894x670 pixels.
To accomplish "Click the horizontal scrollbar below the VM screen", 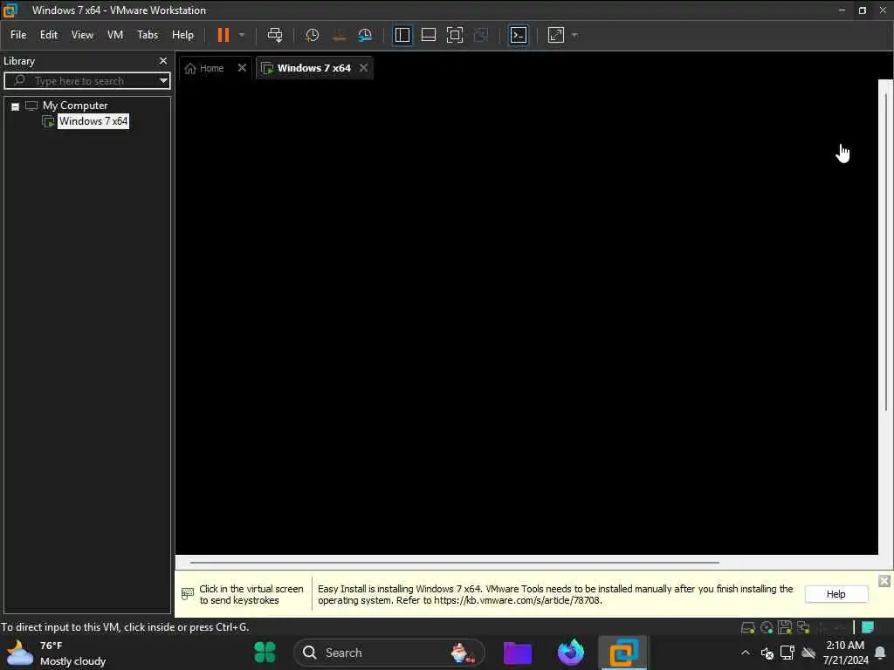I will point(454,563).
